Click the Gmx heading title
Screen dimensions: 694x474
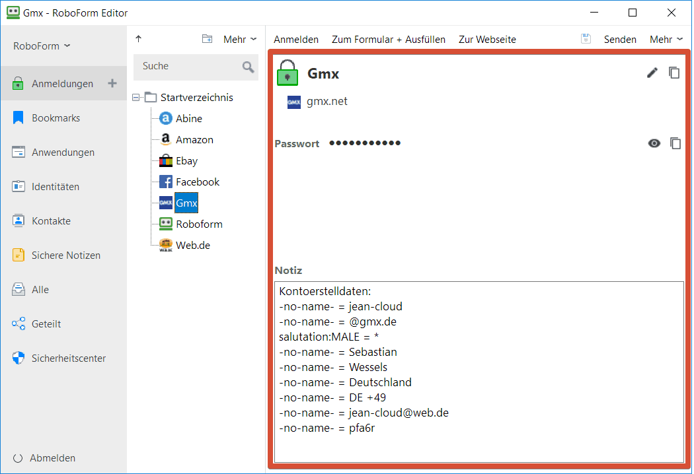click(x=323, y=73)
